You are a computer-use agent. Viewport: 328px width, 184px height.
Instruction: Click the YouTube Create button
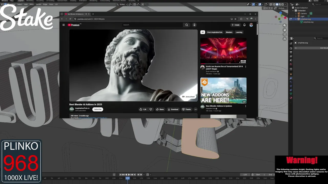click(x=235, y=25)
